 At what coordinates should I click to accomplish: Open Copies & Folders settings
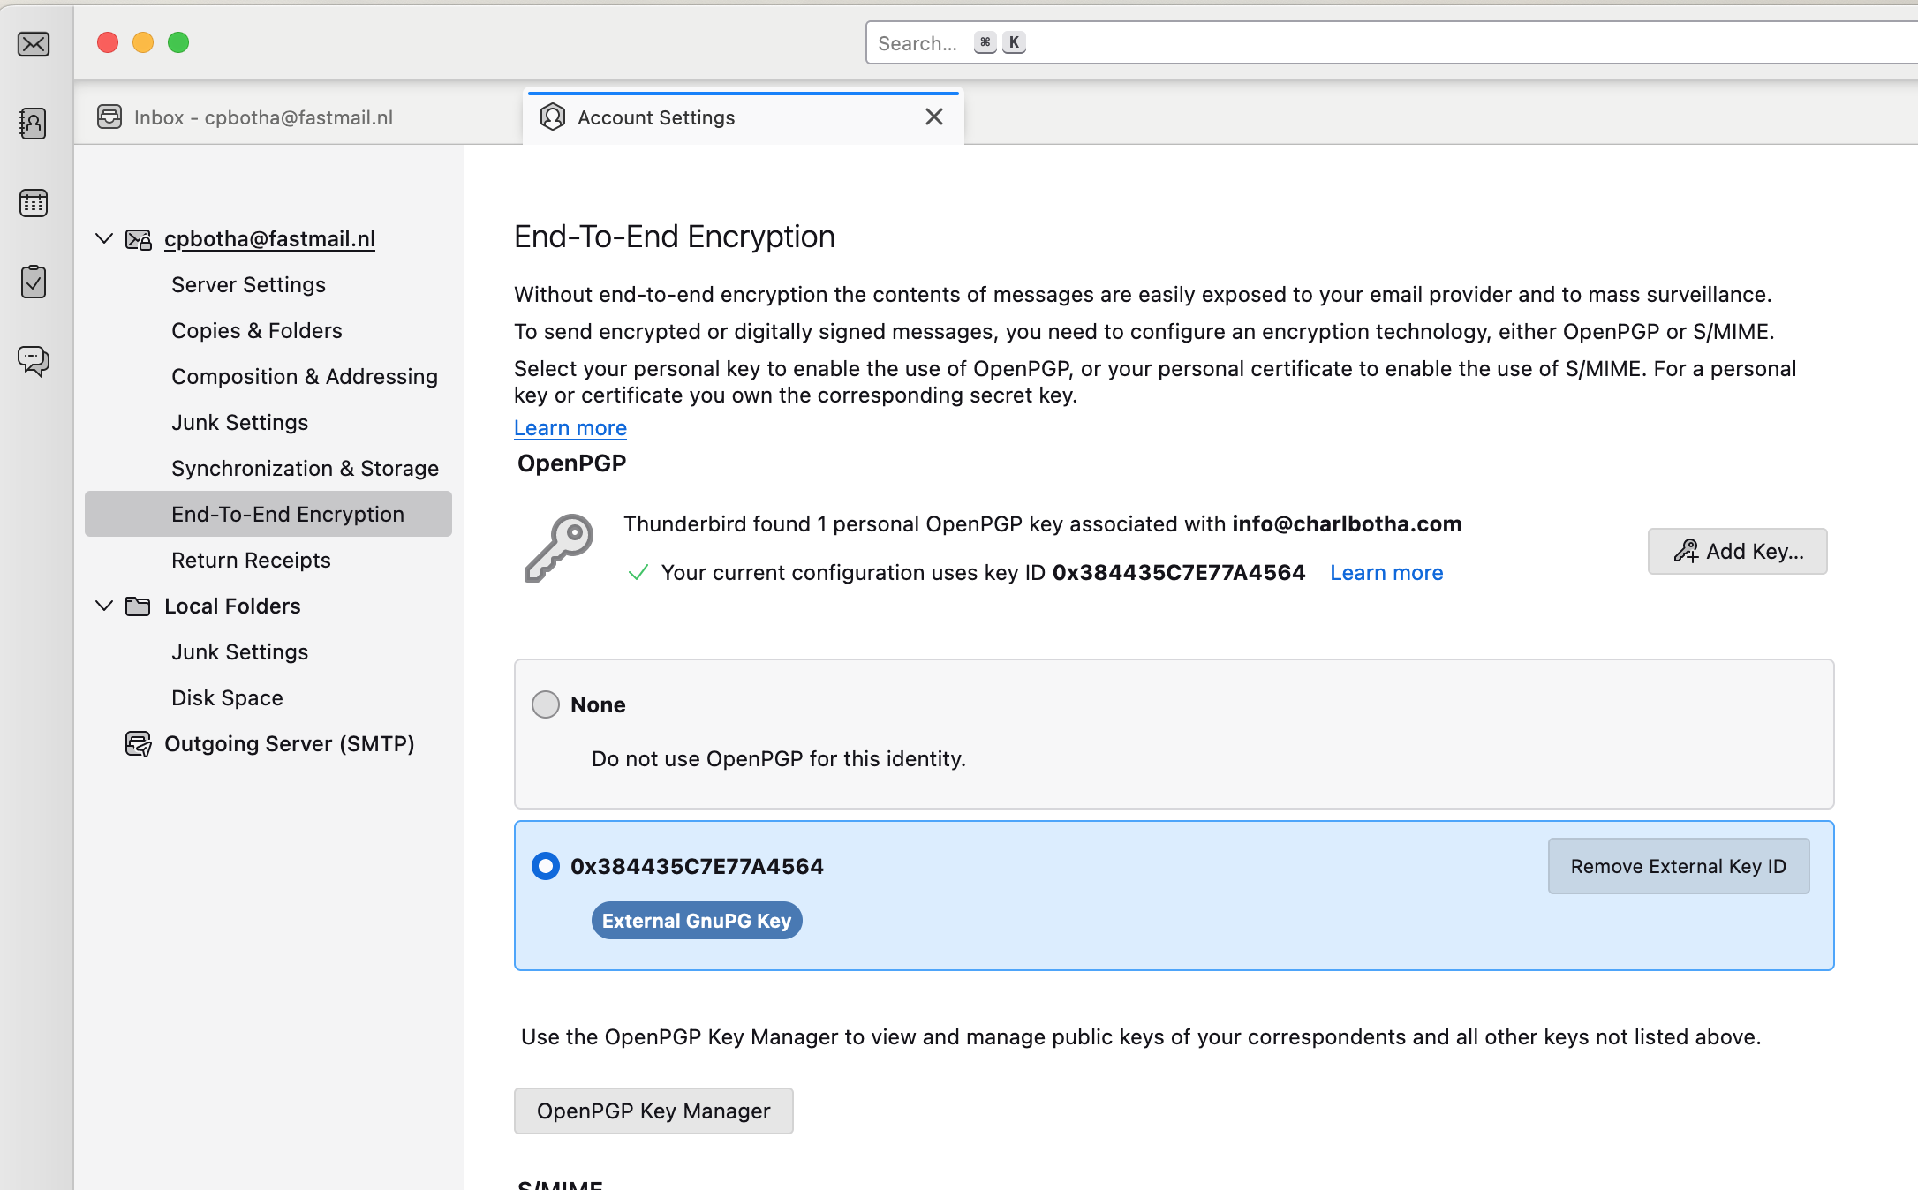(x=256, y=331)
